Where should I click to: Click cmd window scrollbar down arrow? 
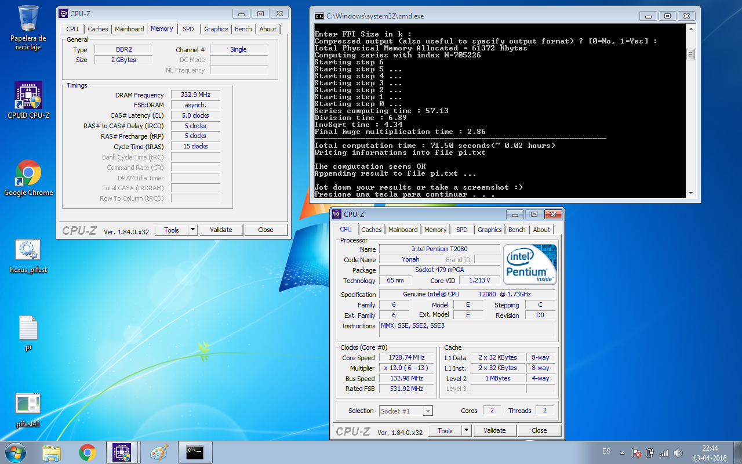690,193
